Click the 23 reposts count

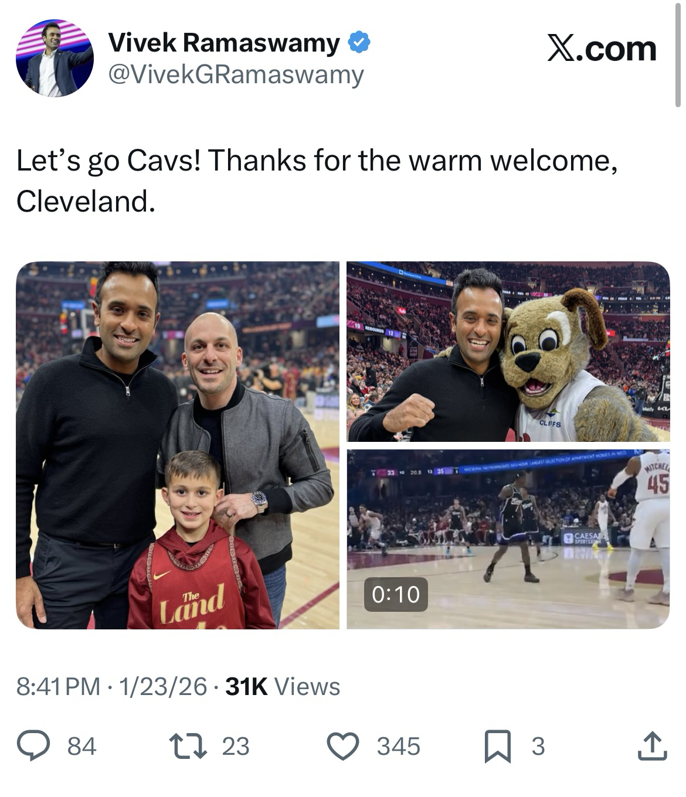pyautogui.click(x=236, y=747)
